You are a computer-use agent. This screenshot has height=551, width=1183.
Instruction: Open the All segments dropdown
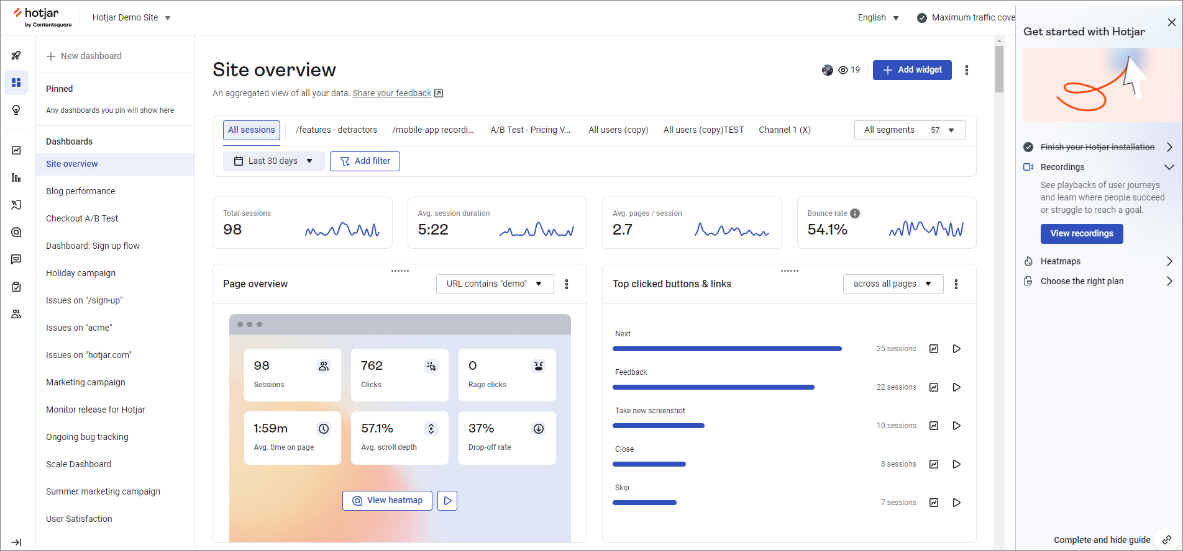[x=910, y=130]
